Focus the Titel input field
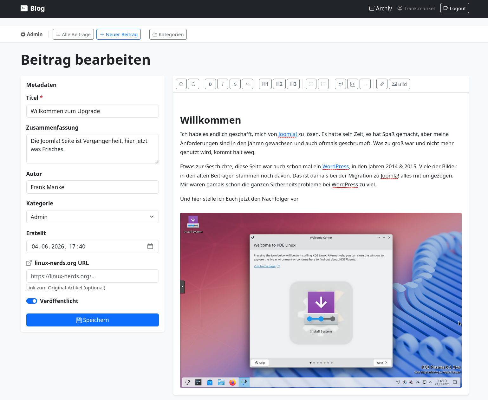 point(93,111)
